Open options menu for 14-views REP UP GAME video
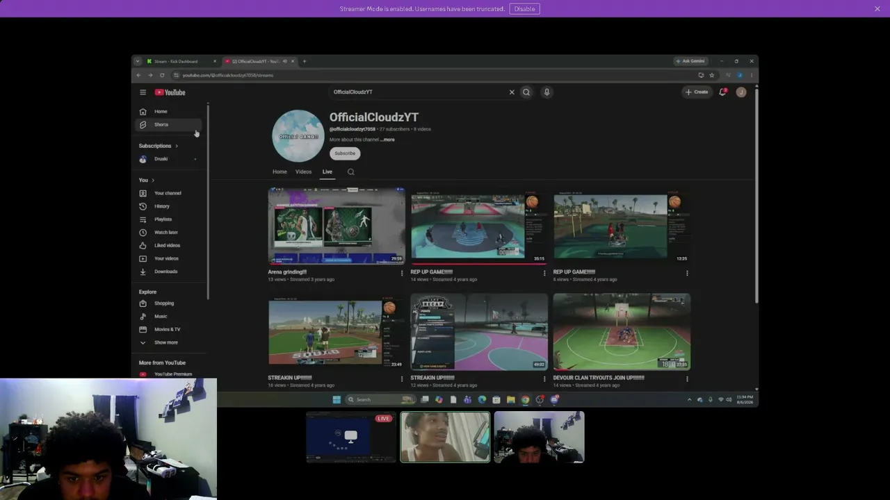890x500 pixels. 544,273
